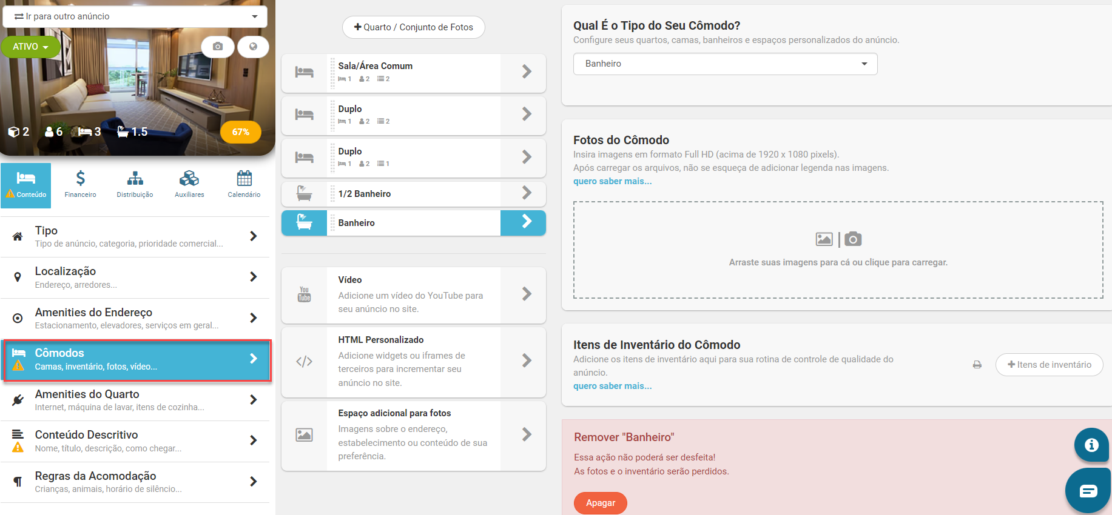Click the image upload drop area

(838, 250)
